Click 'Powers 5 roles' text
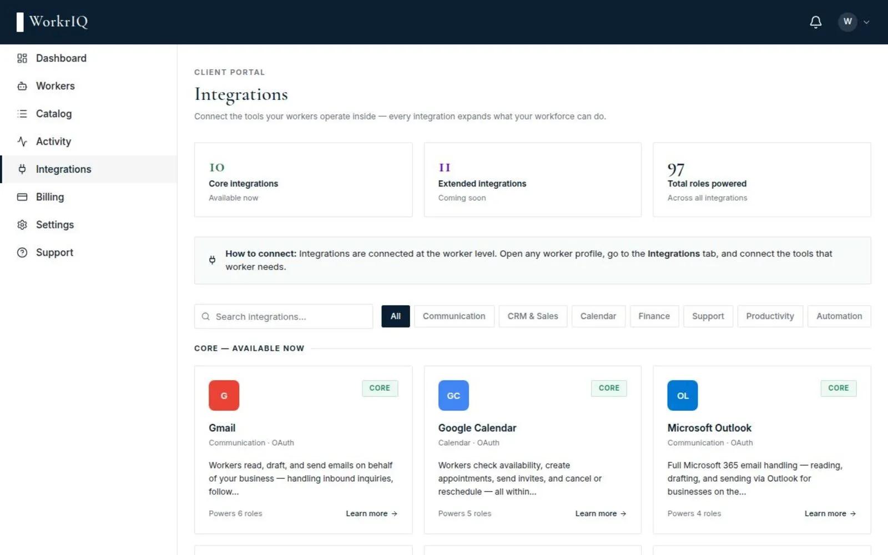888x555 pixels. coord(465,513)
